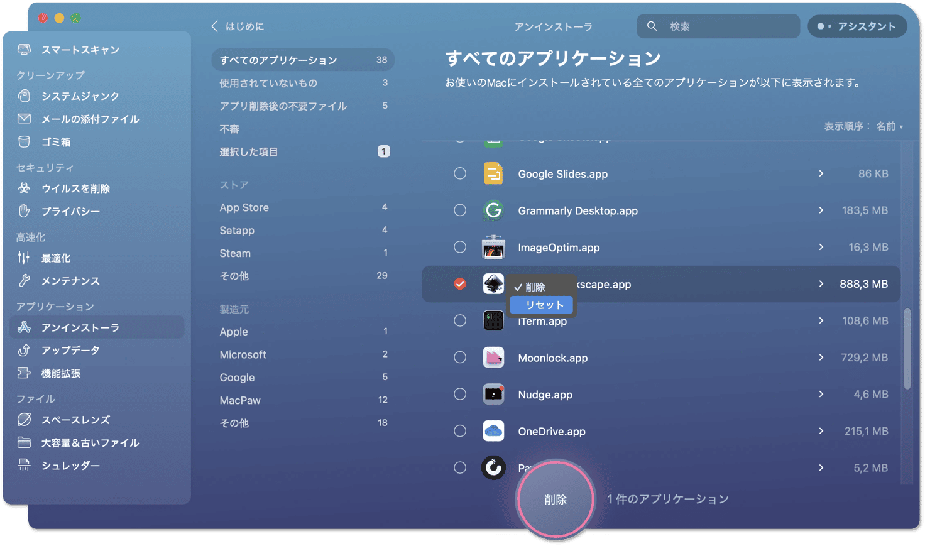
Task: Filter by App Store
Action: (x=303, y=207)
